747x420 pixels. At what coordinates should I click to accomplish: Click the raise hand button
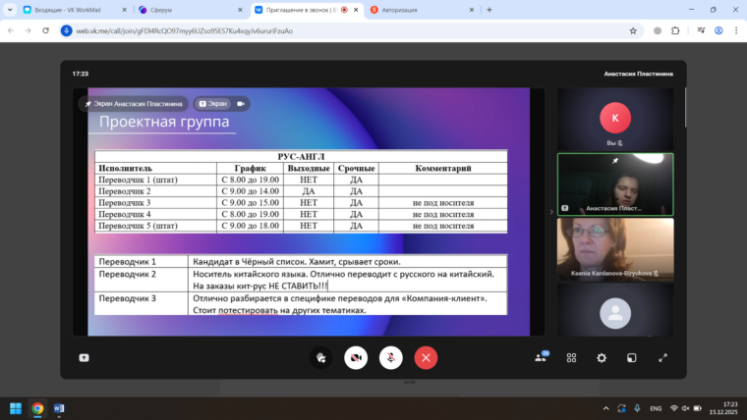(x=320, y=358)
